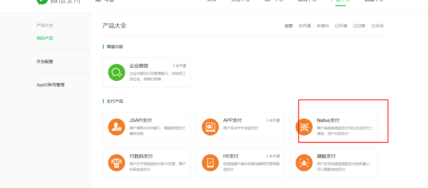
Task: Click the 刷脸支付 face scan icon
Action: coord(304,163)
